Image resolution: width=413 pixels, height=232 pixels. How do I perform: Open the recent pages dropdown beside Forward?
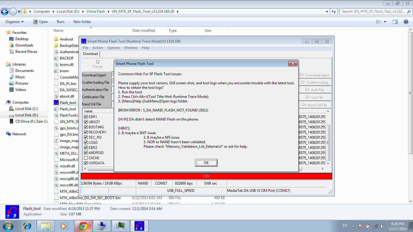[19, 12]
